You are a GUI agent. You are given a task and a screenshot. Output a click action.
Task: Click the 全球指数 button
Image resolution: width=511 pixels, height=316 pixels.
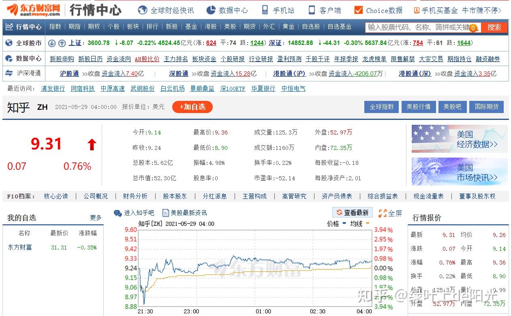tap(382, 107)
